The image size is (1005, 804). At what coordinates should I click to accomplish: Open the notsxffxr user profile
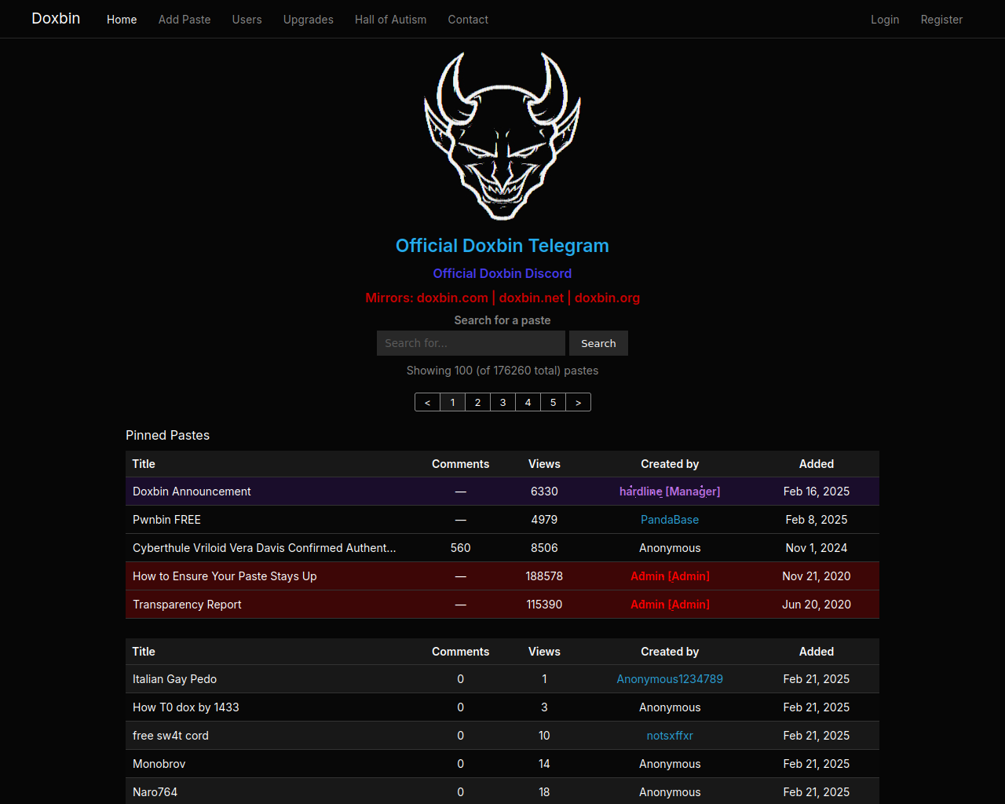670,736
